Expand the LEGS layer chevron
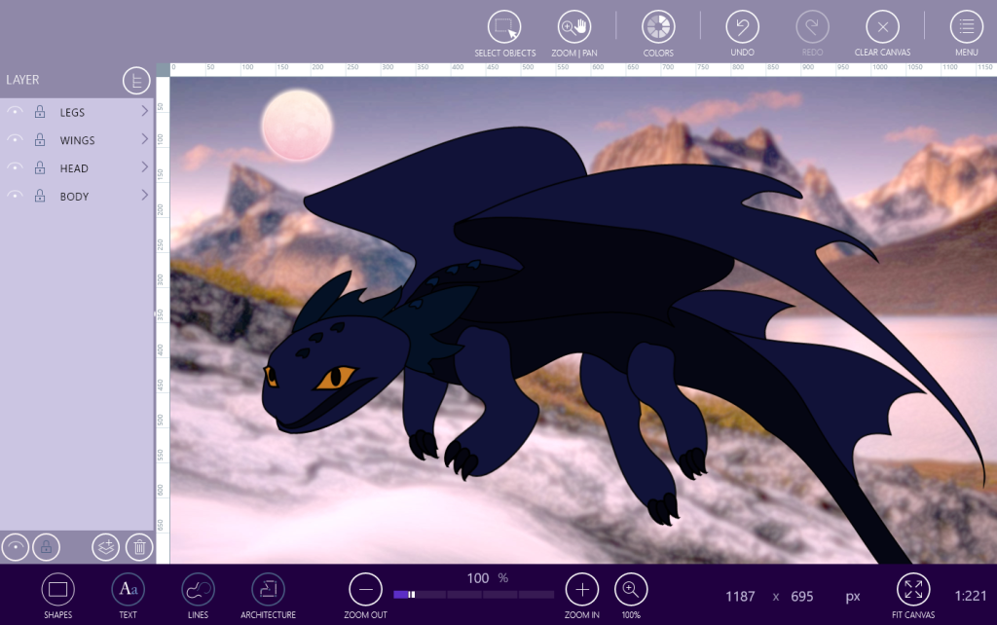The height and width of the screenshot is (625, 997). click(144, 112)
